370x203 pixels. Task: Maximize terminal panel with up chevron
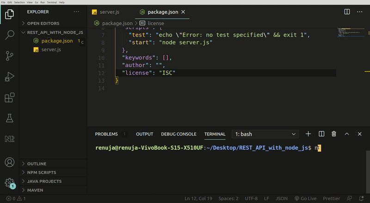pos(347,134)
